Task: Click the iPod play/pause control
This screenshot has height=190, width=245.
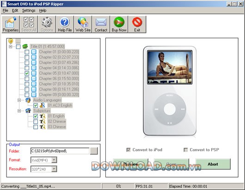Action: click(x=170, y=123)
